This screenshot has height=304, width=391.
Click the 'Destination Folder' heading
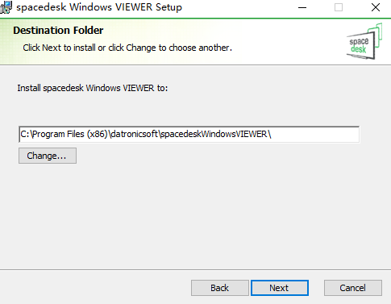click(58, 31)
